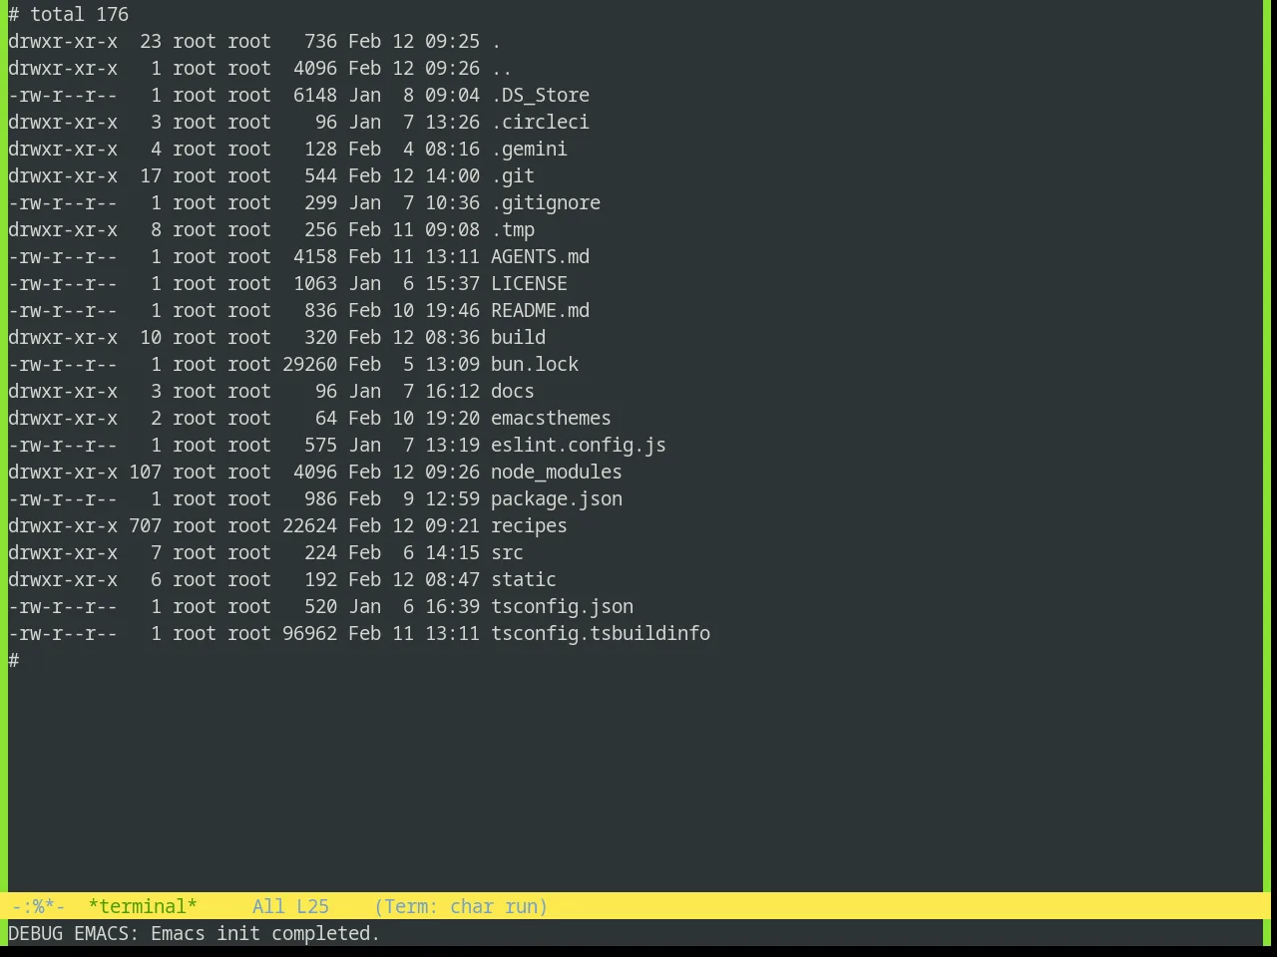Click the '(Term: char run)' mode indicator
1277x957 pixels.
click(x=461, y=906)
